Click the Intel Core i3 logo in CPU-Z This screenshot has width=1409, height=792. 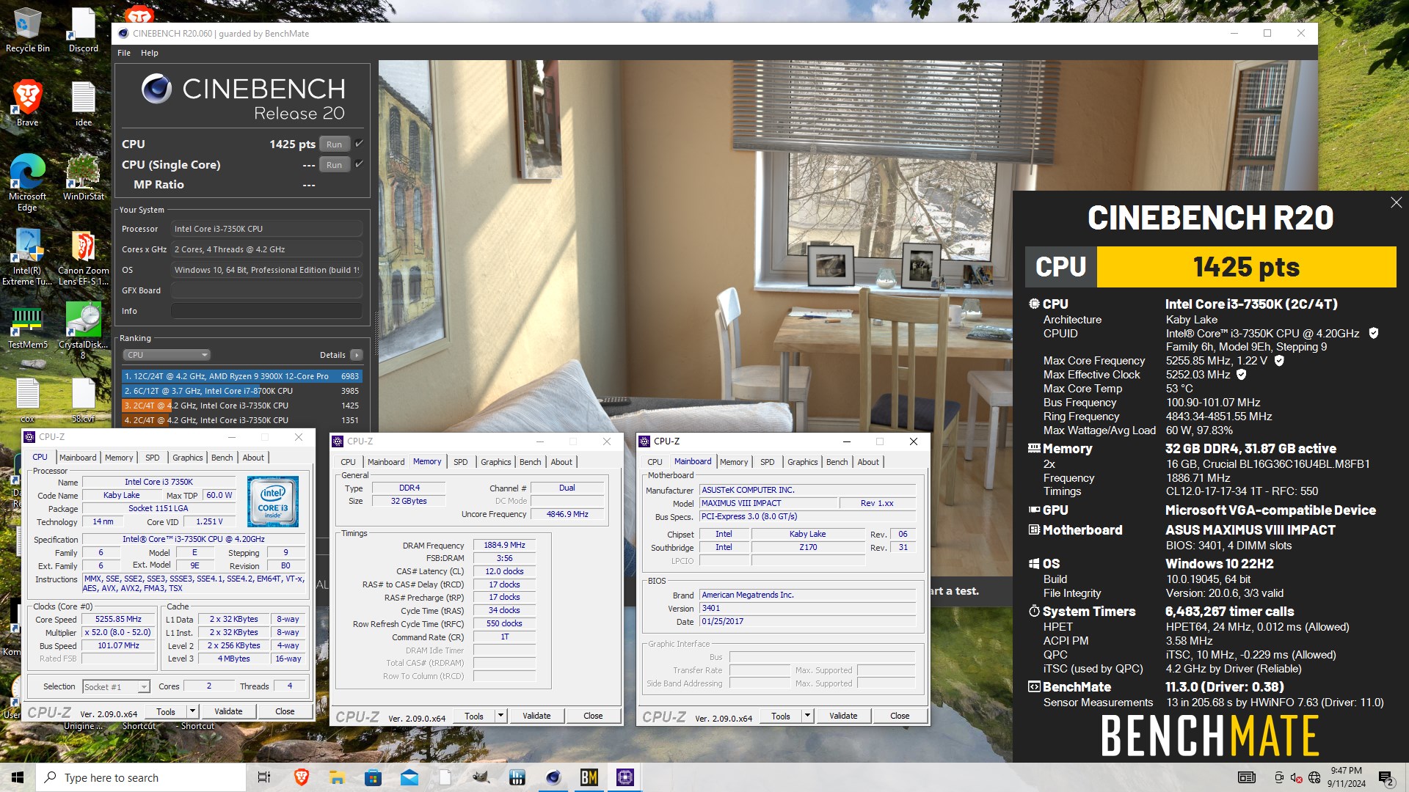tap(273, 502)
